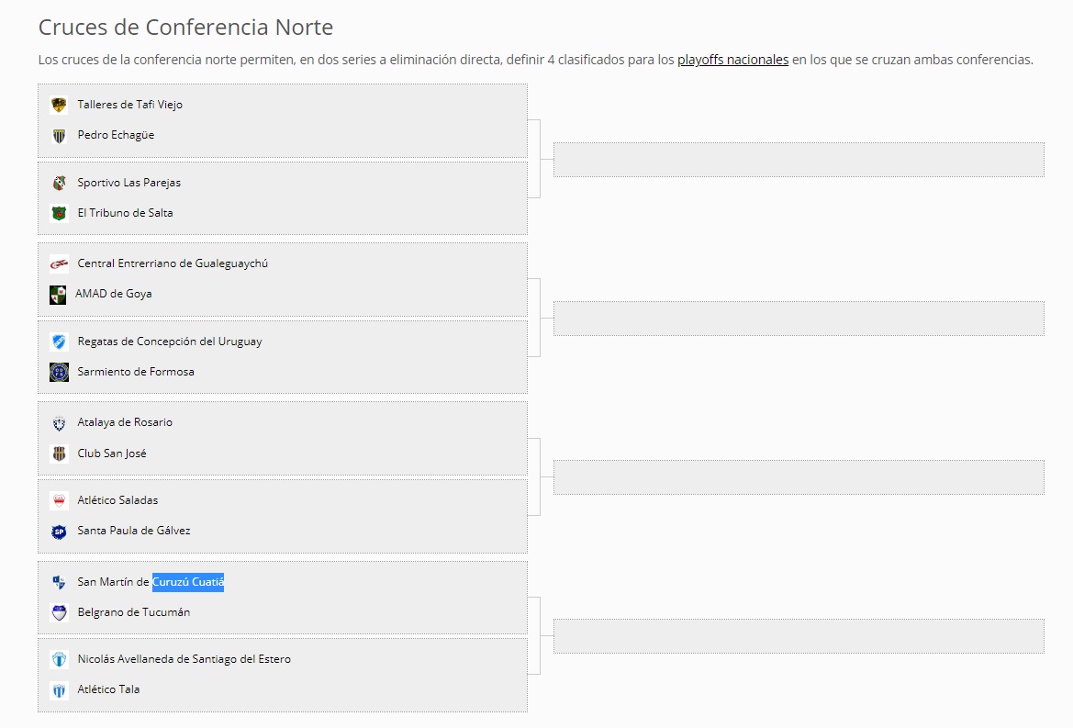Click the empty winner slot beside San Martín/Avellaneda matchups

pos(799,635)
